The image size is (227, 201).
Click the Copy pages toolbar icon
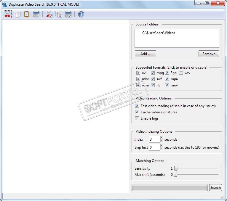click(17, 14)
